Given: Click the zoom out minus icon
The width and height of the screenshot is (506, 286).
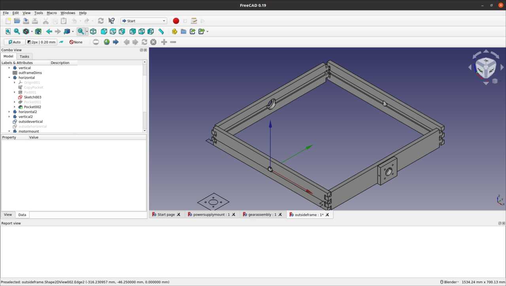Looking at the screenshot, I should coord(173,42).
